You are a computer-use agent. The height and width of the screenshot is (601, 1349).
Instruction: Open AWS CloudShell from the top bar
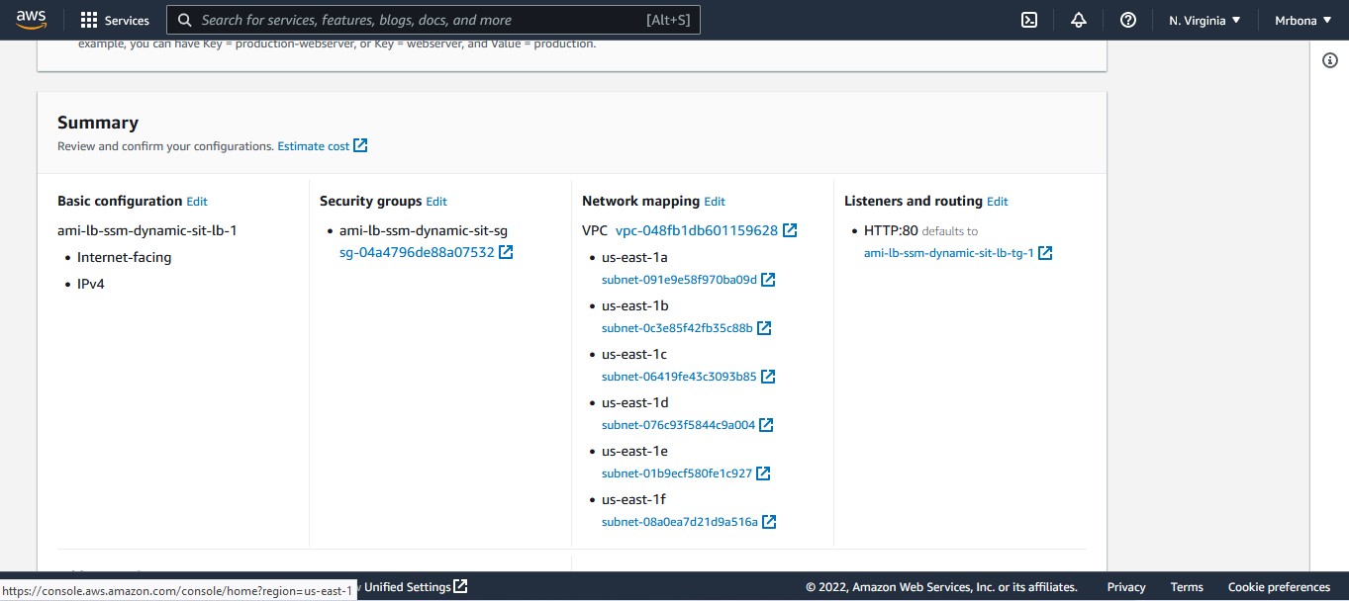click(1029, 19)
